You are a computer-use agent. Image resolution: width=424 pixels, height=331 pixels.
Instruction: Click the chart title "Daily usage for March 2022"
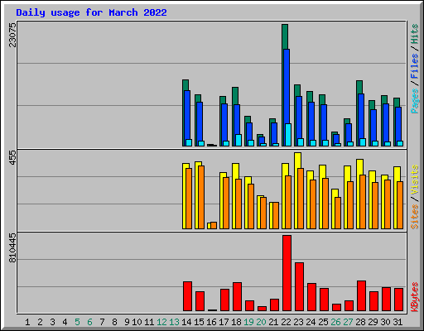click(91, 12)
